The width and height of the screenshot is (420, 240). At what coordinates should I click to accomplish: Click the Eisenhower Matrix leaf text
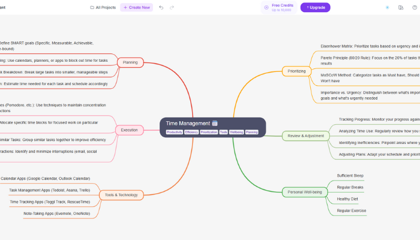[370, 46]
